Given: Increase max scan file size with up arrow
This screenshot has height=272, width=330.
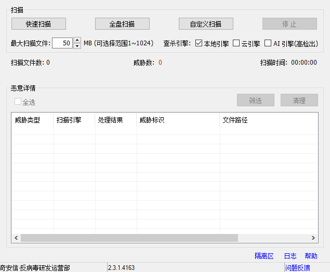Looking at the screenshot, I should pyautogui.click(x=77, y=40).
